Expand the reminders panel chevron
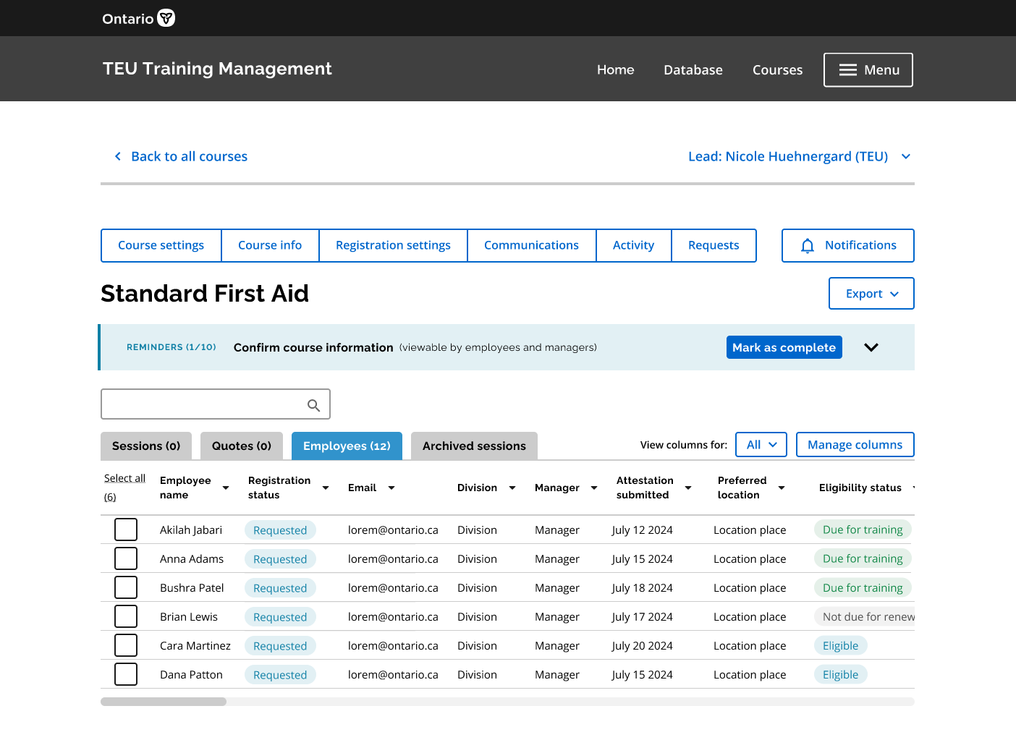This screenshot has width=1016, height=740. [871, 347]
